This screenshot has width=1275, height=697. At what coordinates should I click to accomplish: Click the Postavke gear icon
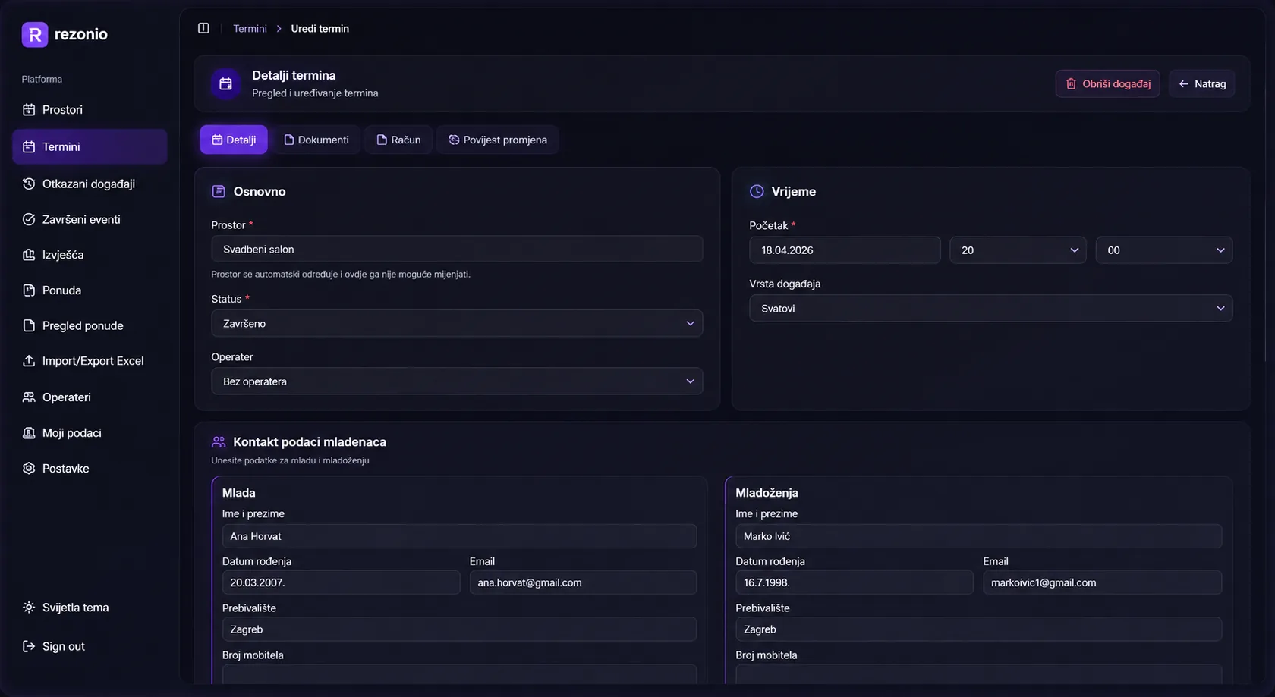(x=29, y=468)
